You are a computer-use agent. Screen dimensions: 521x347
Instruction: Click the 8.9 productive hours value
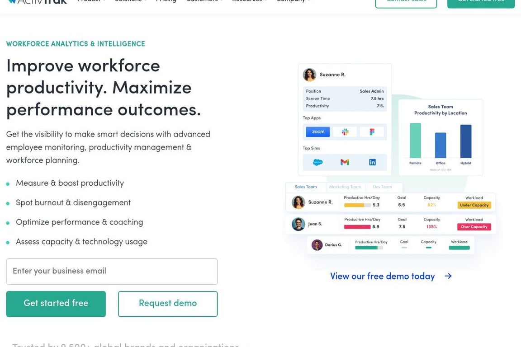tap(376, 227)
